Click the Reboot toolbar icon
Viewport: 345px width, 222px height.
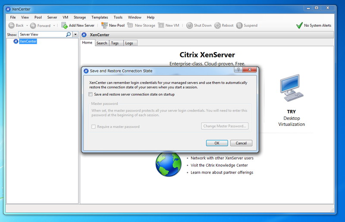pos(217,25)
